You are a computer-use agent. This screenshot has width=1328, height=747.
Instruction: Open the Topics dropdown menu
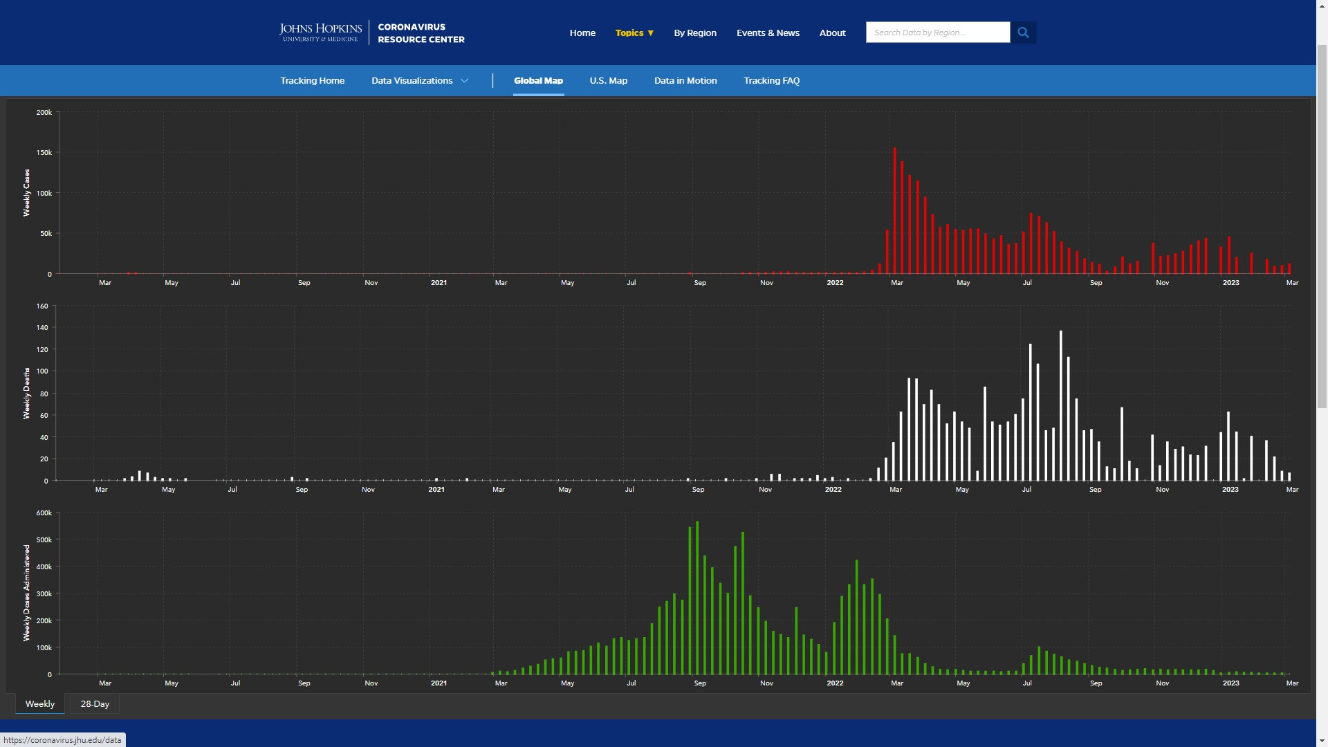634,33
